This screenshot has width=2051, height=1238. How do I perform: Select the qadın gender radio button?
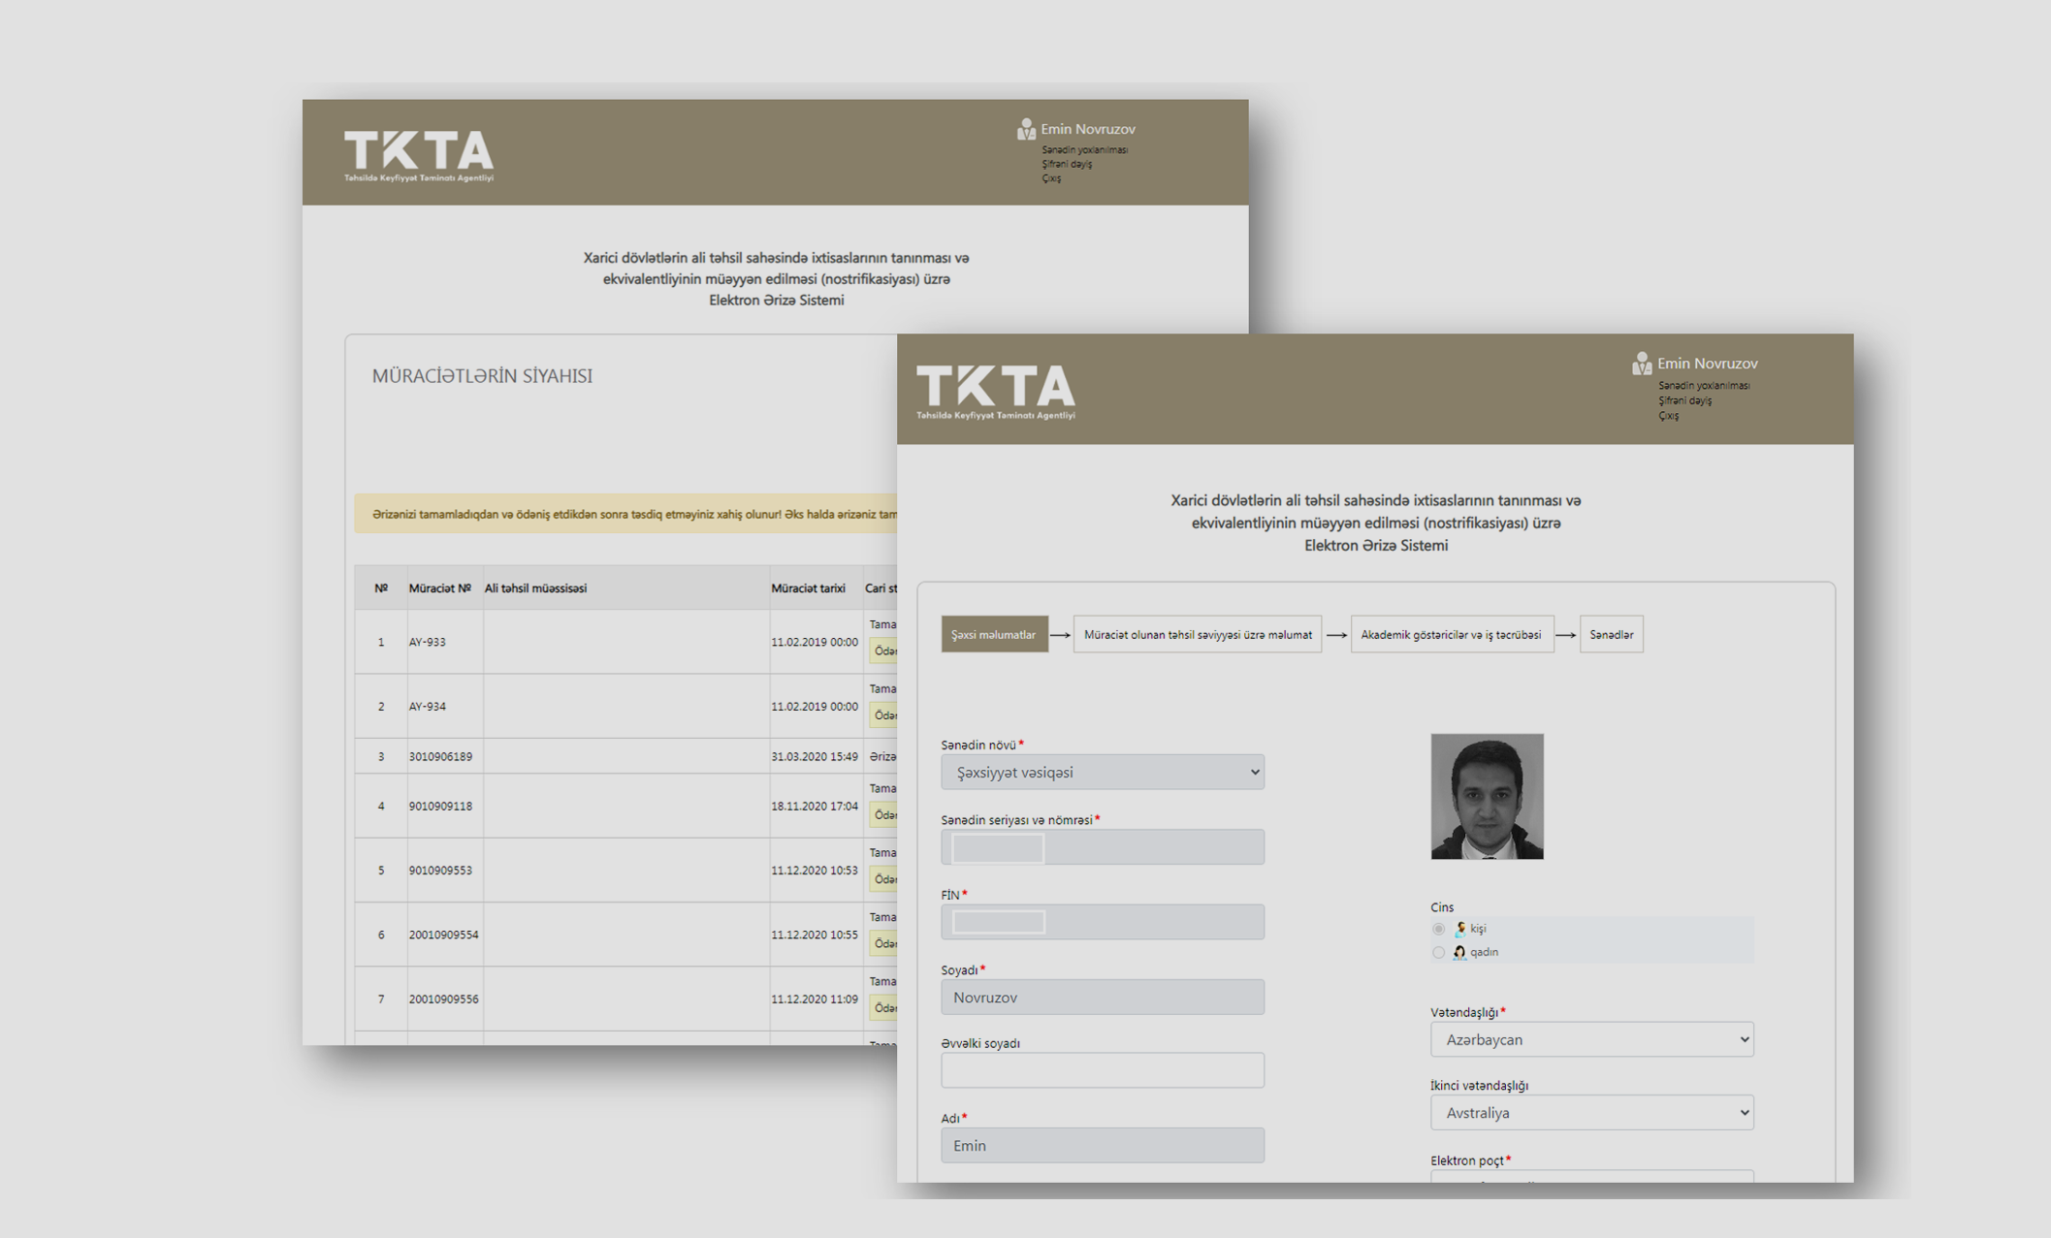tap(1438, 952)
